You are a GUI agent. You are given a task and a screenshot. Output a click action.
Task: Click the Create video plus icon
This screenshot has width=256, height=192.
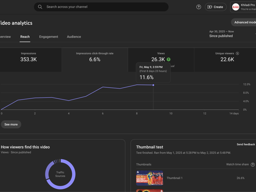[210, 7]
